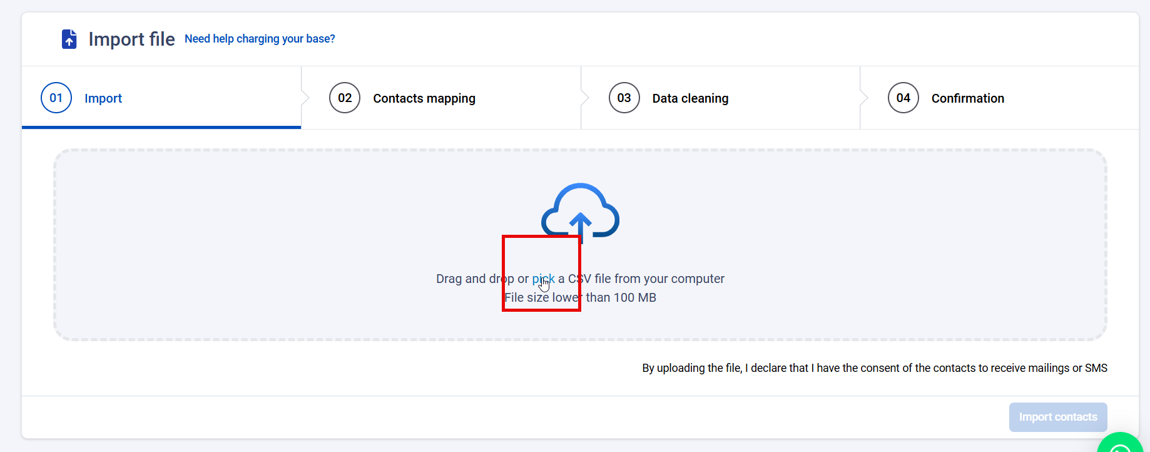
Task: Open the Data cleaning step
Action: [690, 98]
